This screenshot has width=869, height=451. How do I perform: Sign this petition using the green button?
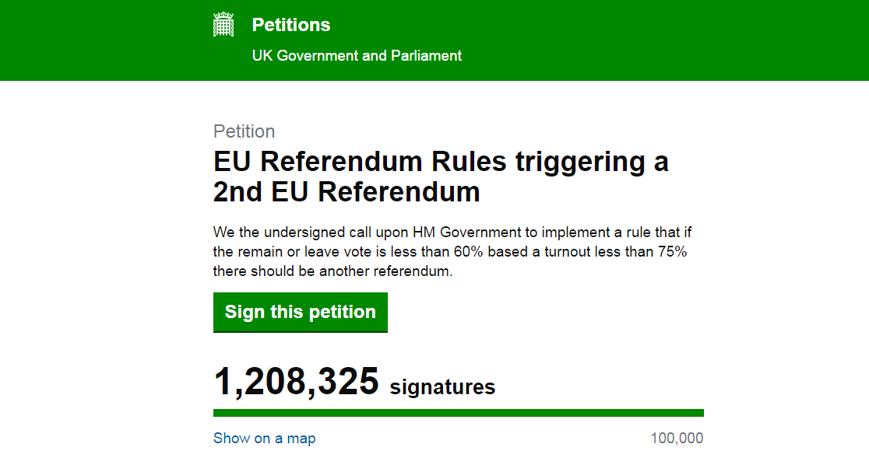click(301, 312)
